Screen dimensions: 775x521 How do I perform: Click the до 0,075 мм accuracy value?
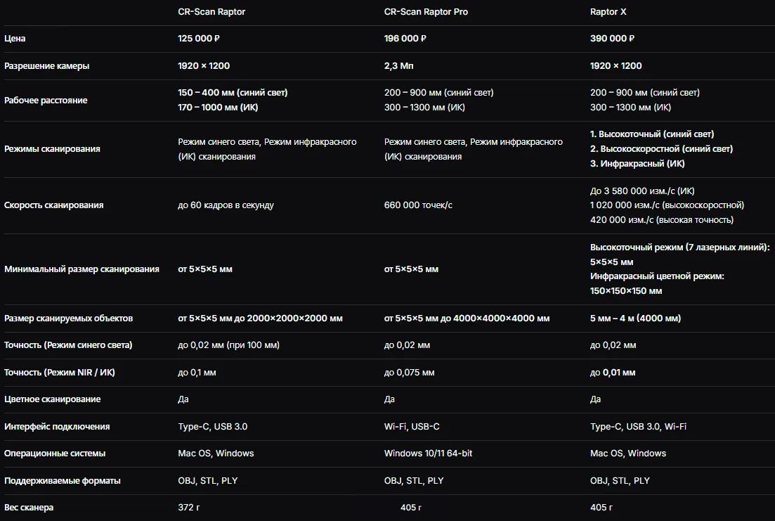(409, 373)
